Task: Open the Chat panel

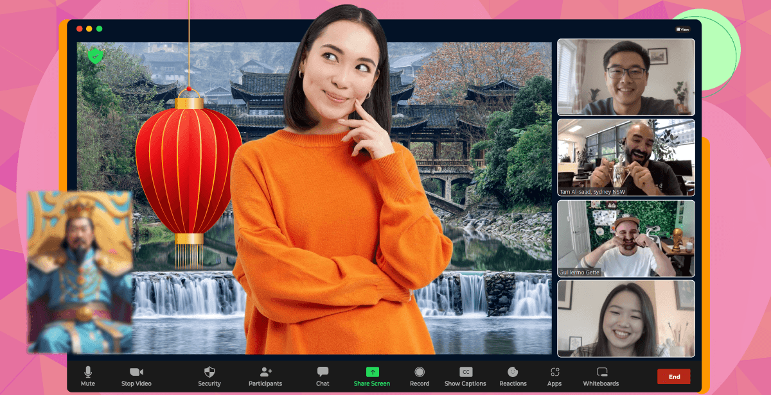Action: (323, 376)
